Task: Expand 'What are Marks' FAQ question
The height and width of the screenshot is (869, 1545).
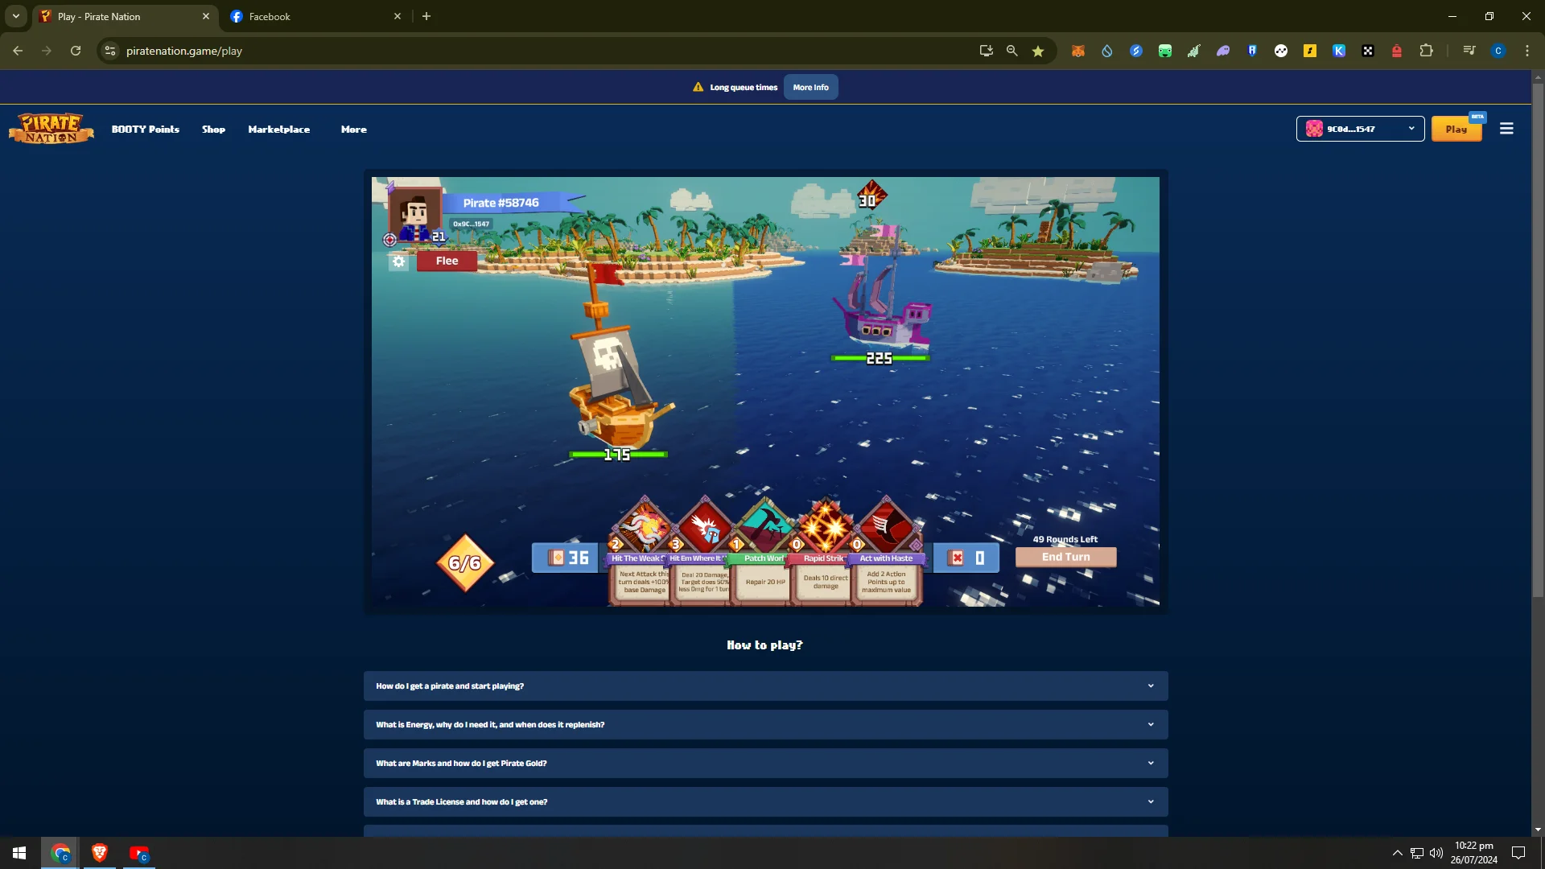Action: (765, 764)
